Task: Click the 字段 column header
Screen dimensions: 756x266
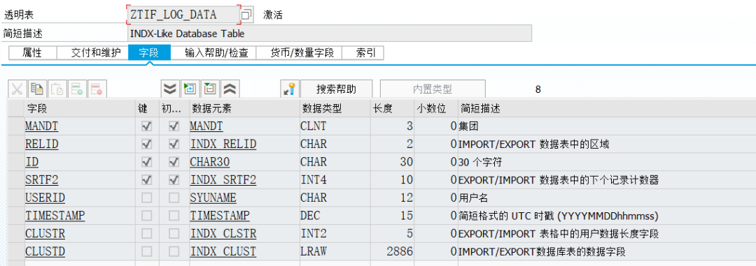Action: tap(80, 109)
